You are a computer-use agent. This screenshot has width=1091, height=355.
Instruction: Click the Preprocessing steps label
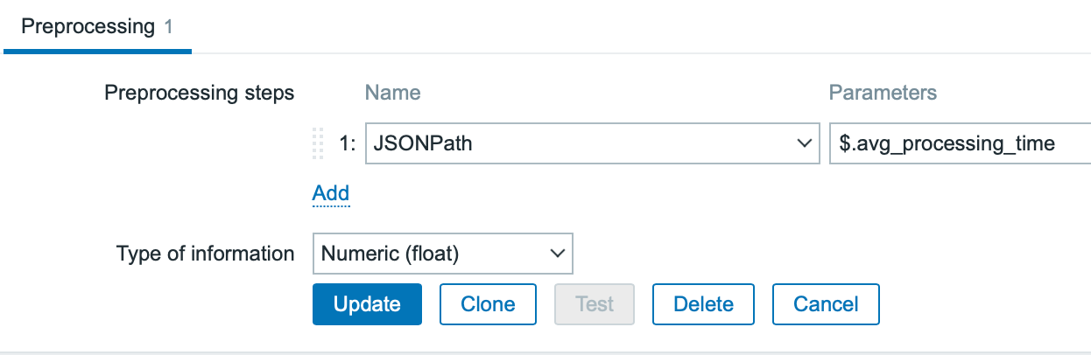point(200,93)
